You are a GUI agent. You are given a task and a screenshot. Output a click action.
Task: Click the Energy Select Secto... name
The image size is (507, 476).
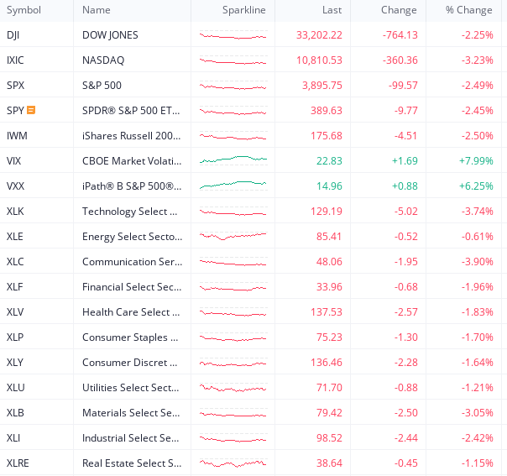(x=133, y=237)
